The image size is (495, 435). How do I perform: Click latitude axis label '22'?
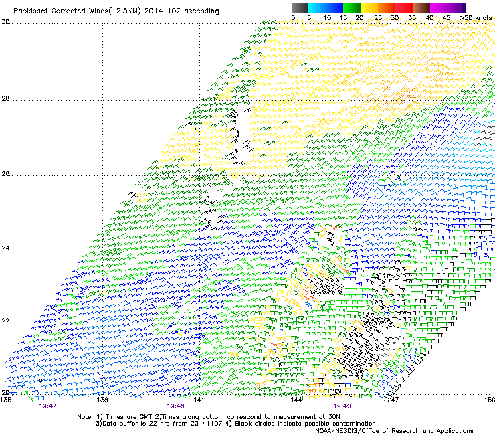(5, 321)
